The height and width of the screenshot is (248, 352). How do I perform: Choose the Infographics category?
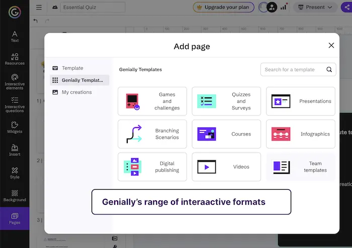point(301,134)
